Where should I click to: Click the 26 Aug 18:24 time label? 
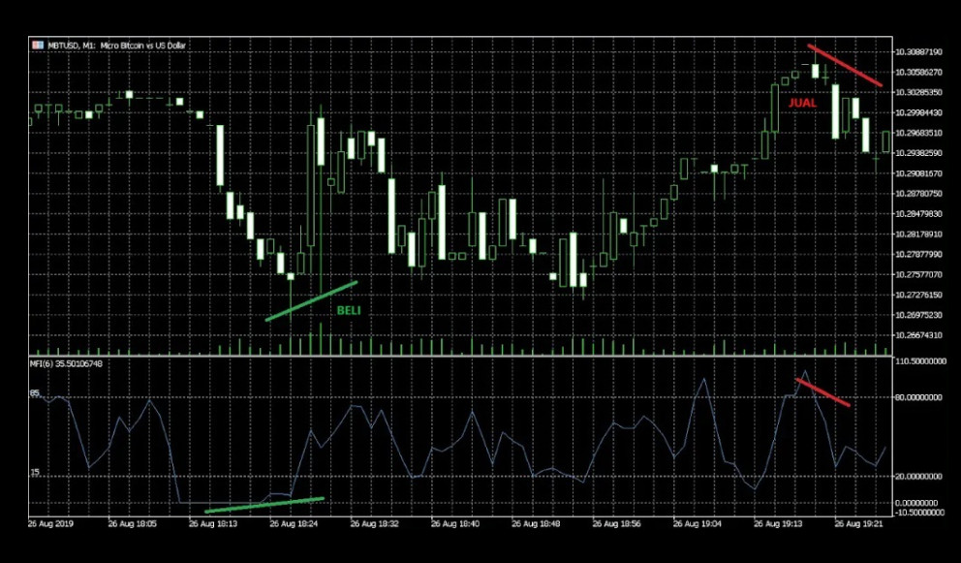coord(293,522)
